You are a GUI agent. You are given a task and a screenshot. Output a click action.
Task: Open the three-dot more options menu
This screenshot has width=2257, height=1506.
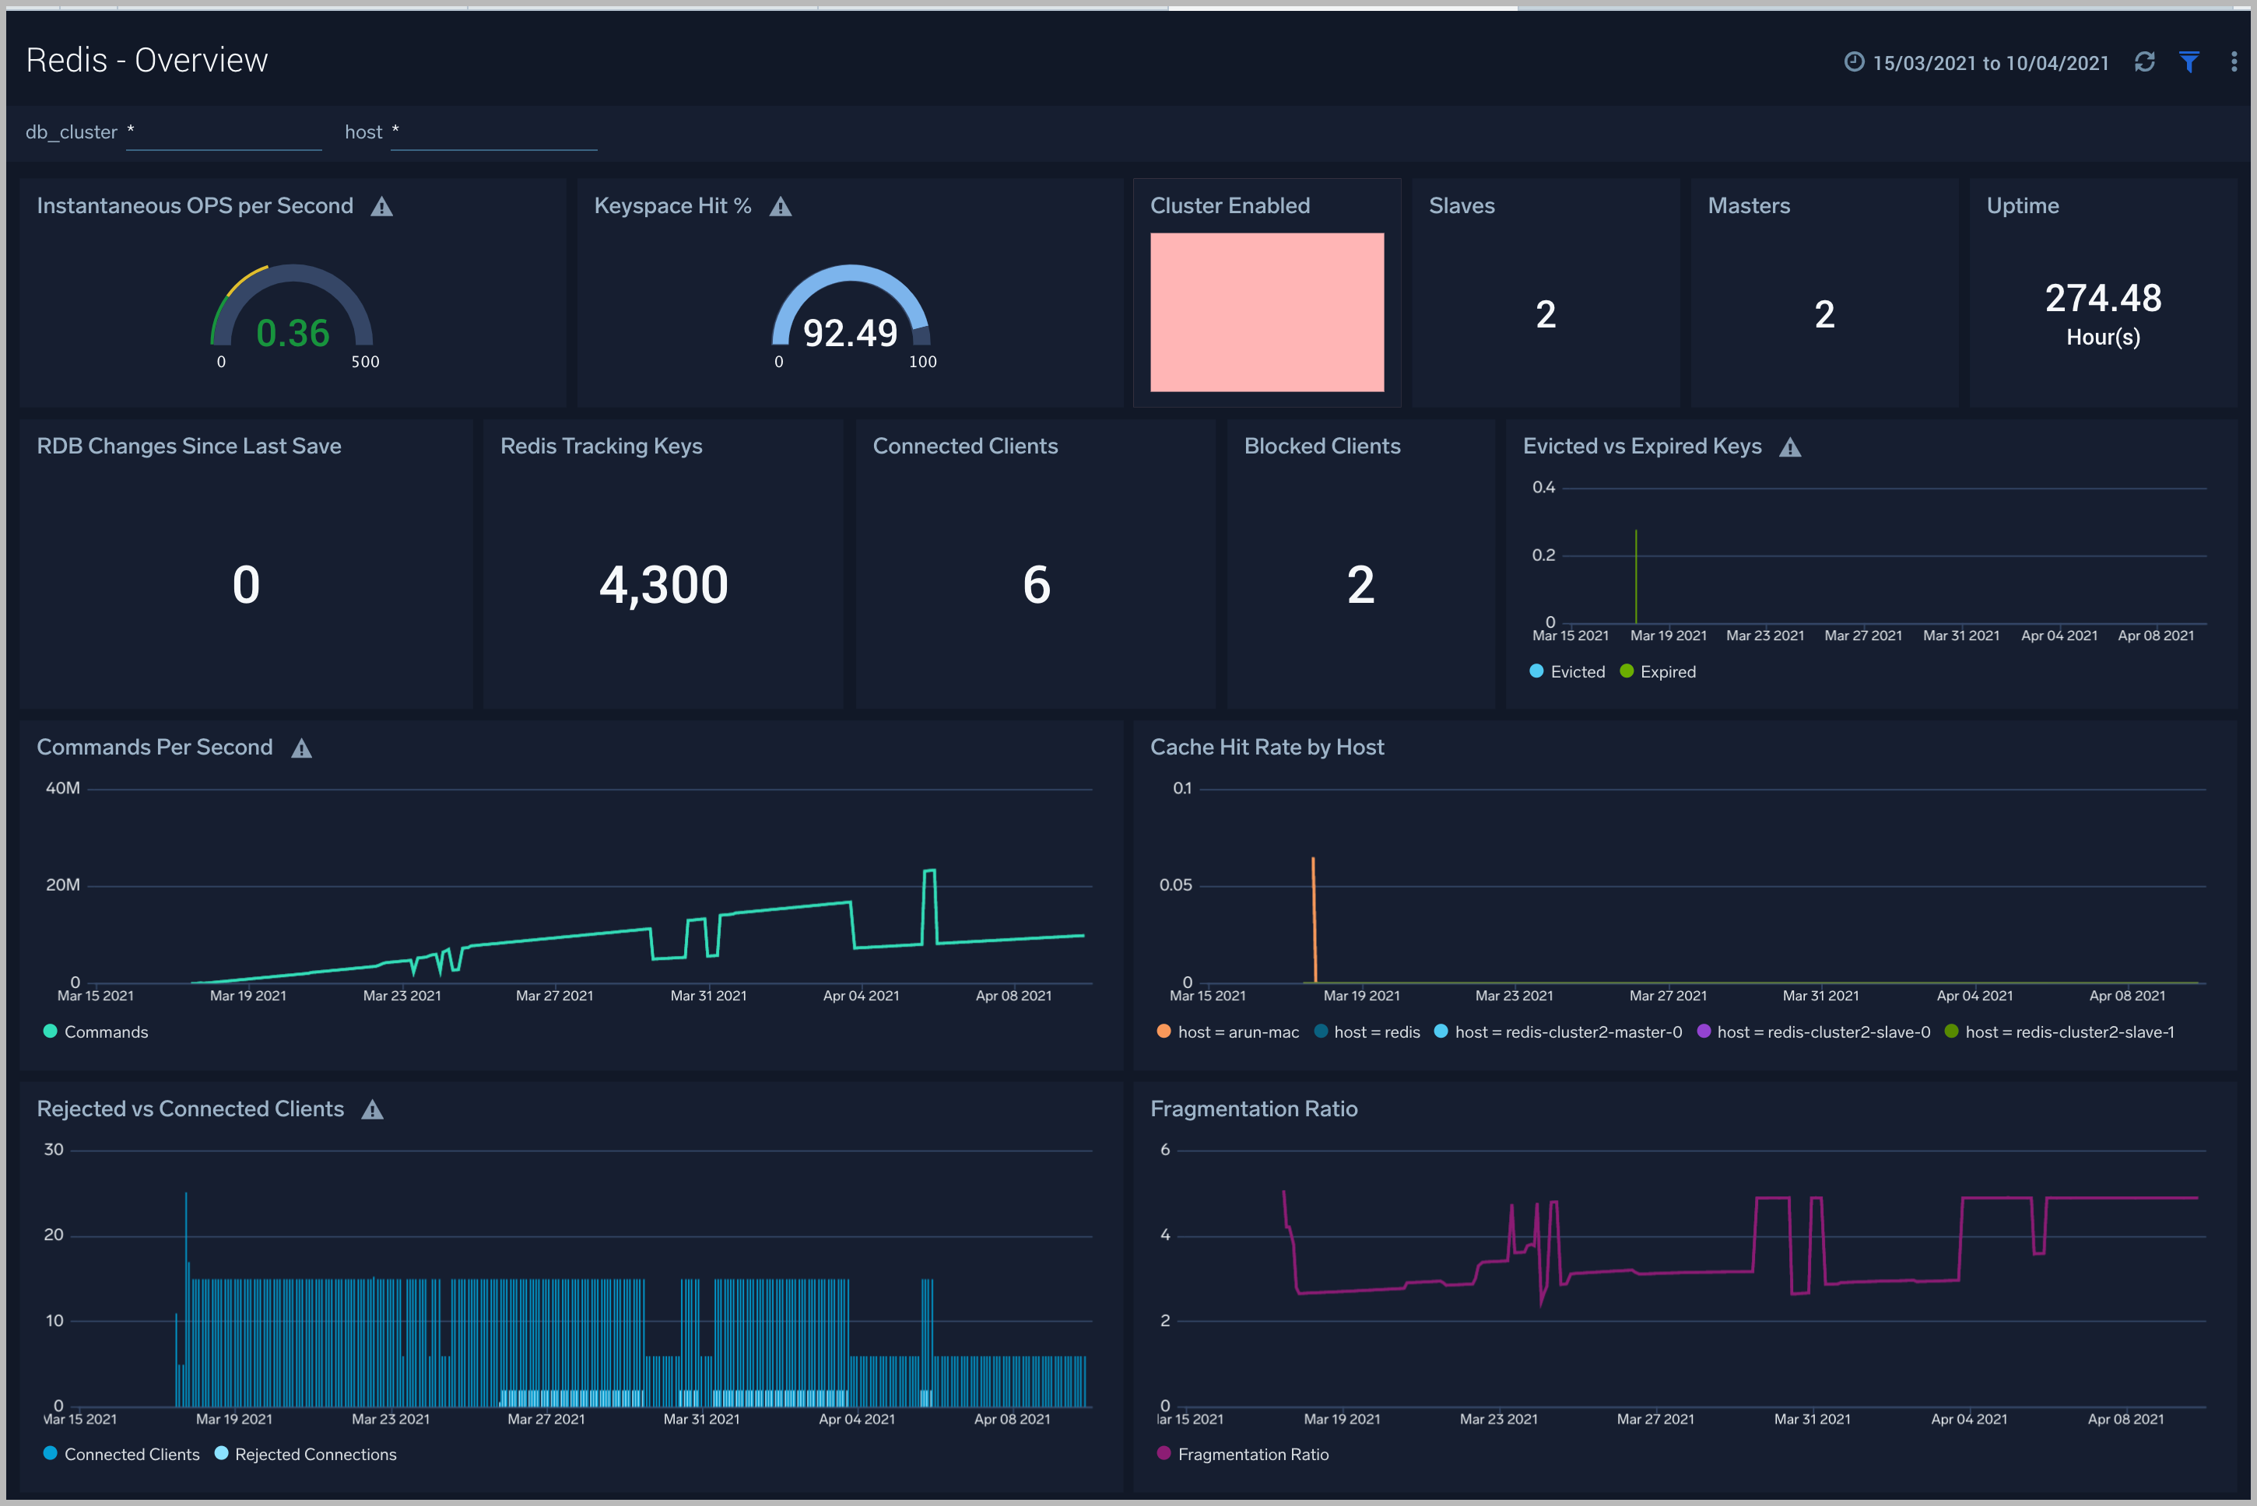tap(2233, 62)
